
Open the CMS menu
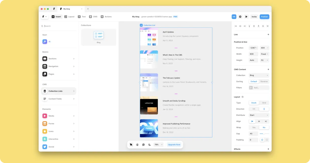(x=93, y=17)
